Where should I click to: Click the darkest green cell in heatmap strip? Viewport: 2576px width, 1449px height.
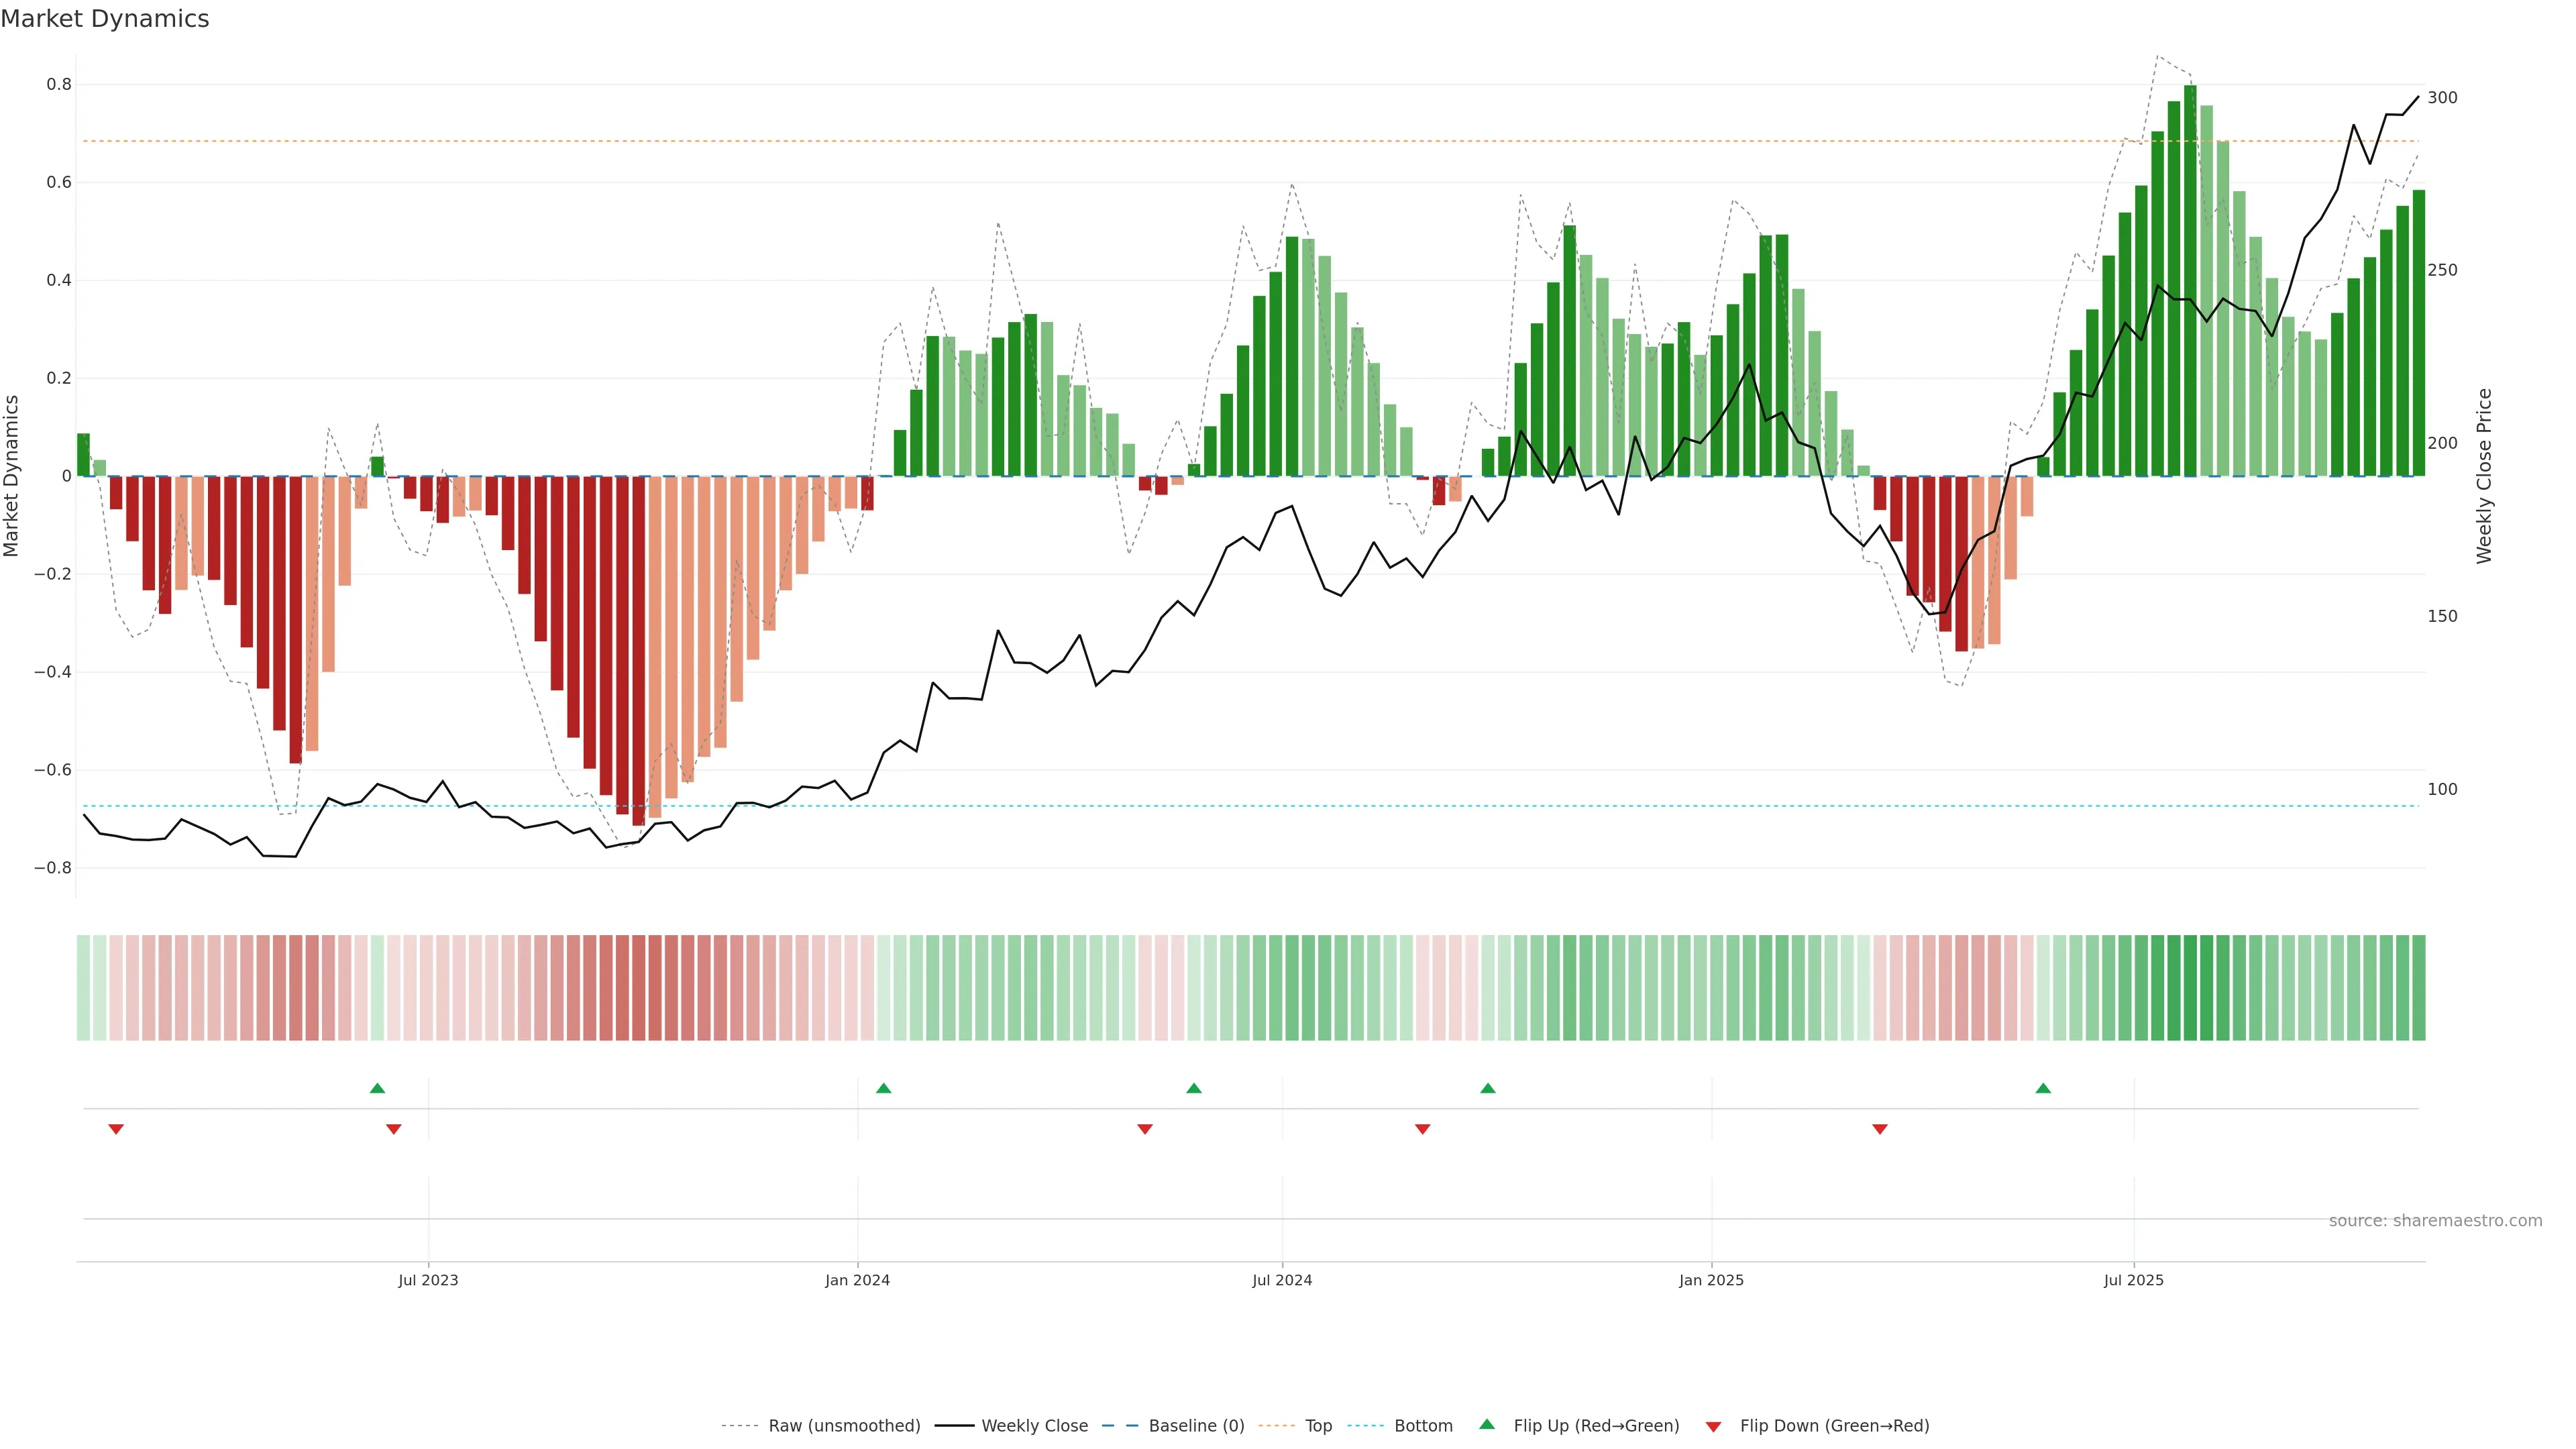coord(2190,987)
